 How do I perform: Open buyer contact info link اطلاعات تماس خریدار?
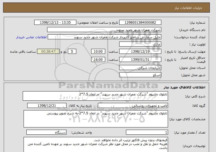coord(31,37)
